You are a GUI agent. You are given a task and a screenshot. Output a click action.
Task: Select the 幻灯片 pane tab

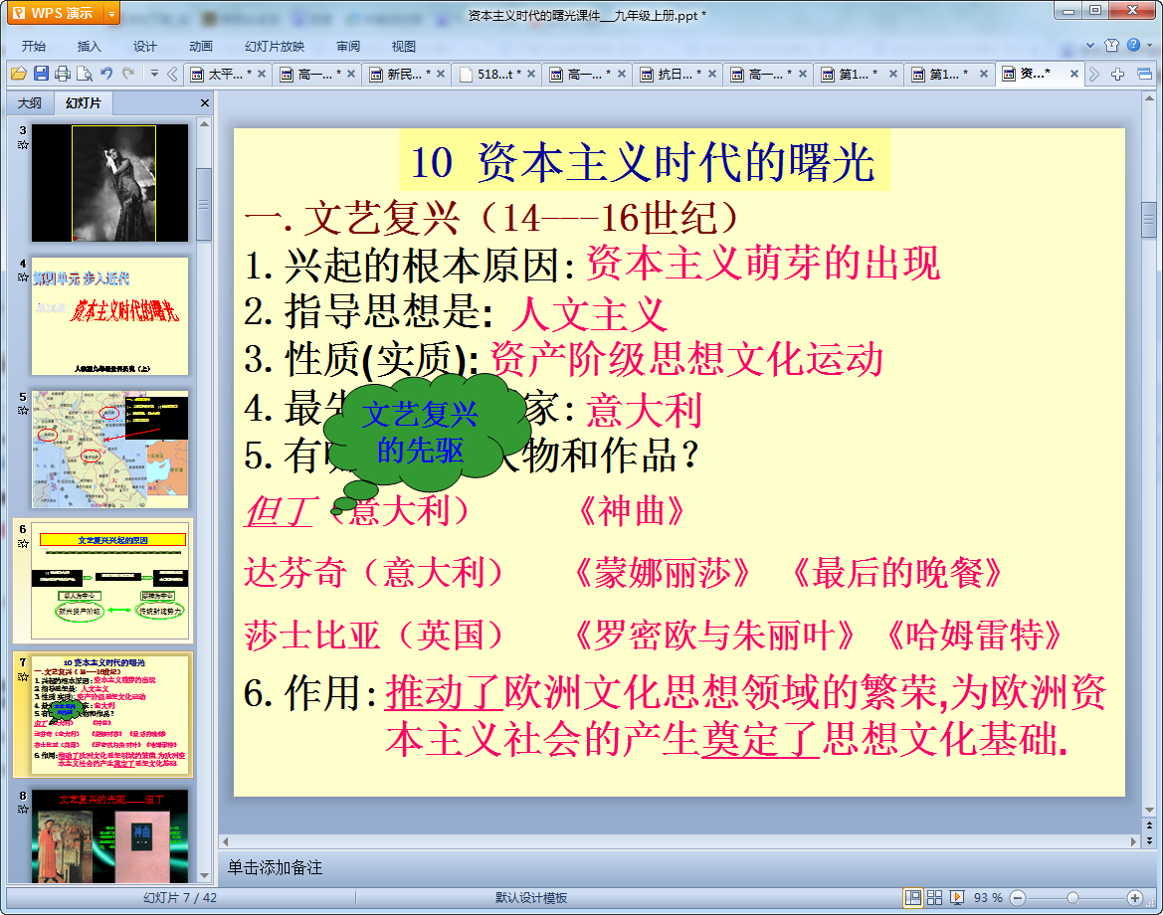84,103
